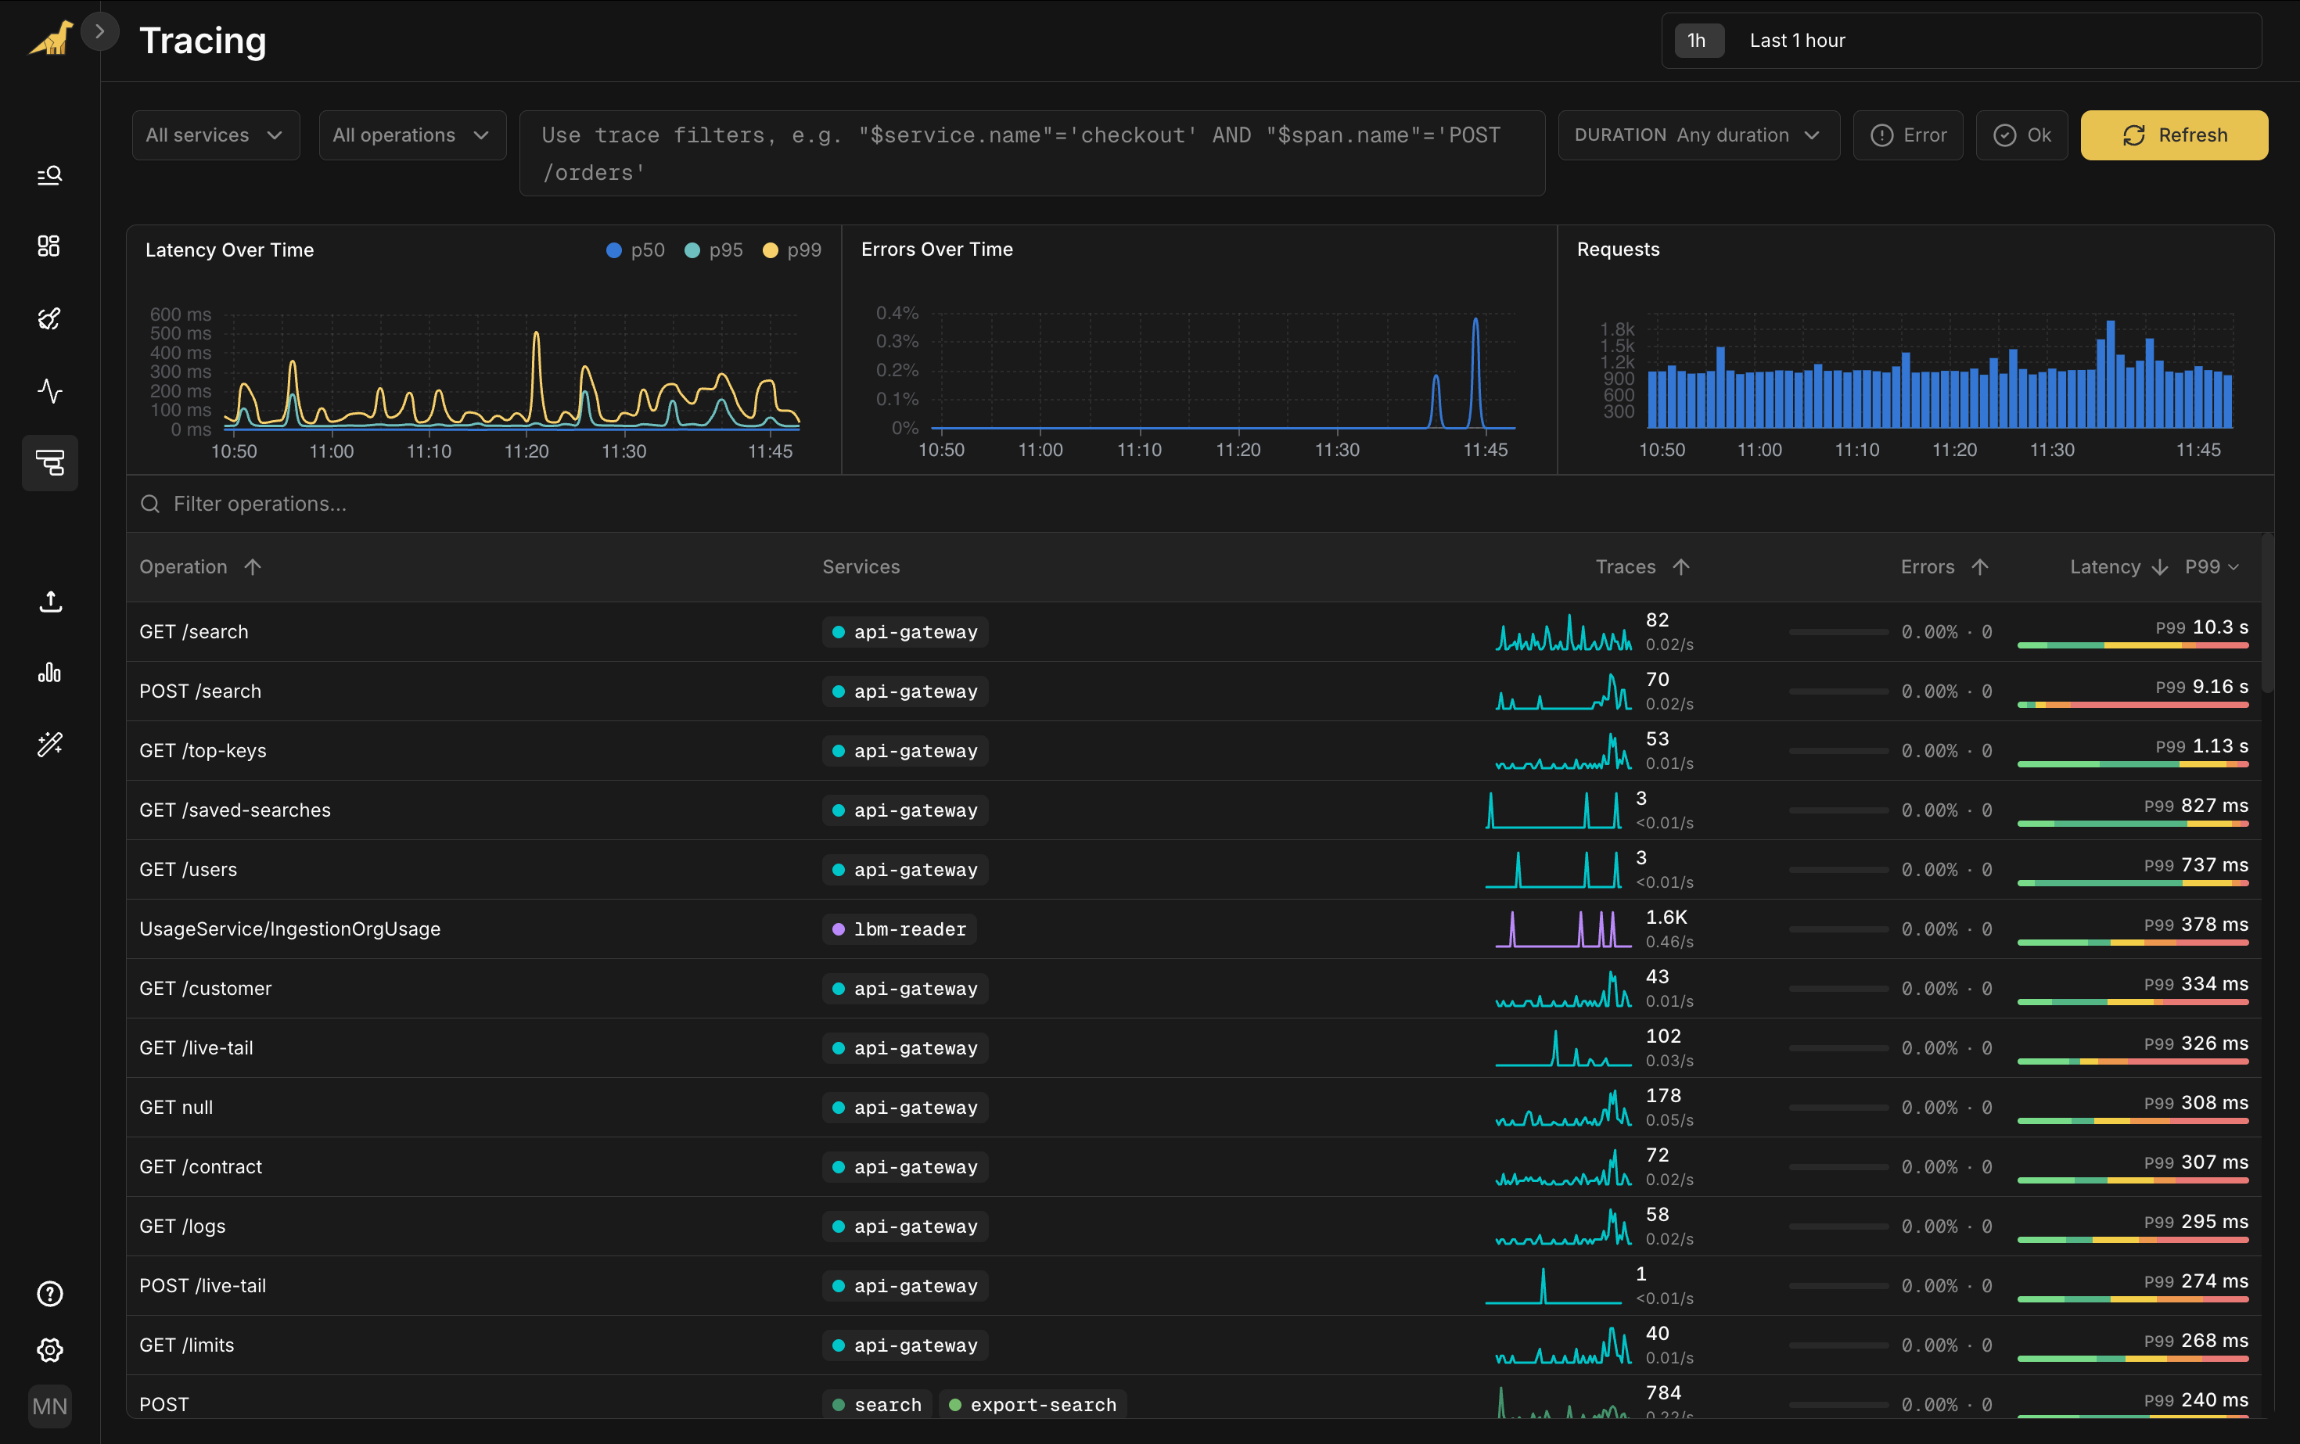Open the dashboards grid icon in sidebar
Viewport: 2300px width, 1444px height.
49,246
